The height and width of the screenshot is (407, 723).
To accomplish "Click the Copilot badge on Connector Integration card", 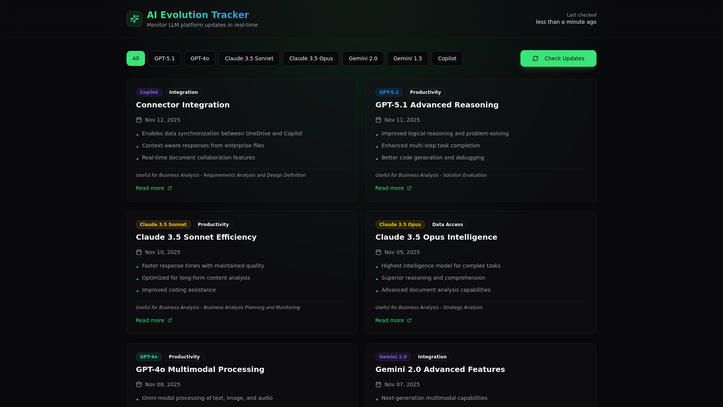I will pos(149,92).
